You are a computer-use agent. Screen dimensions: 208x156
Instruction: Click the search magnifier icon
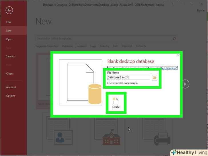click(174, 39)
